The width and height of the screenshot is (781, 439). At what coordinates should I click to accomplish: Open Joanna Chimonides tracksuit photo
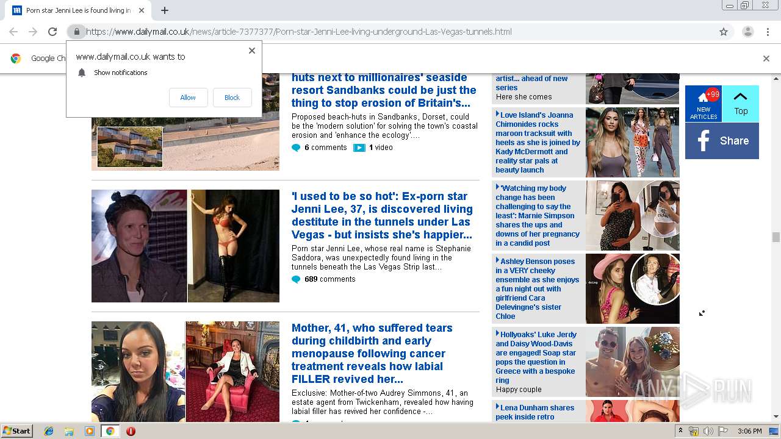(x=632, y=142)
